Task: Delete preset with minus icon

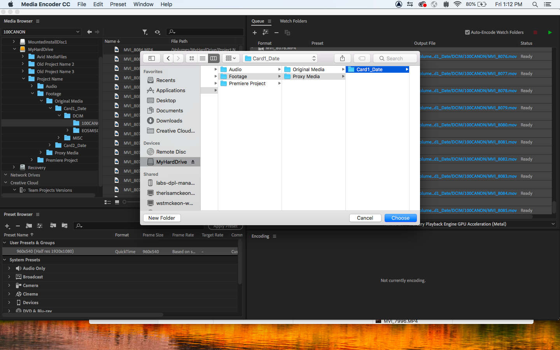Action: point(18,226)
